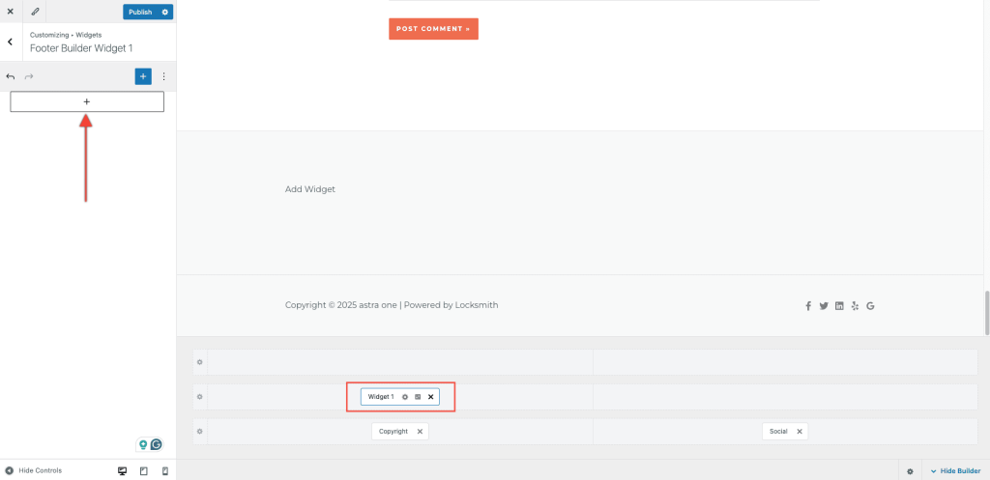This screenshot has height=480, width=990.
Task: Click the Add Widget placeholder text
Action: (310, 189)
